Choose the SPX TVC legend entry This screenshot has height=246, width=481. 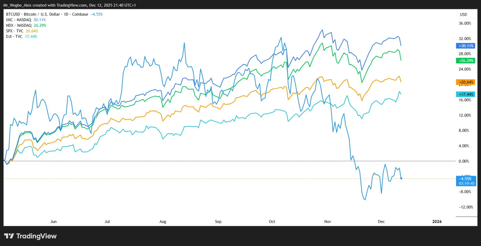pyautogui.click(x=15, y=31)
